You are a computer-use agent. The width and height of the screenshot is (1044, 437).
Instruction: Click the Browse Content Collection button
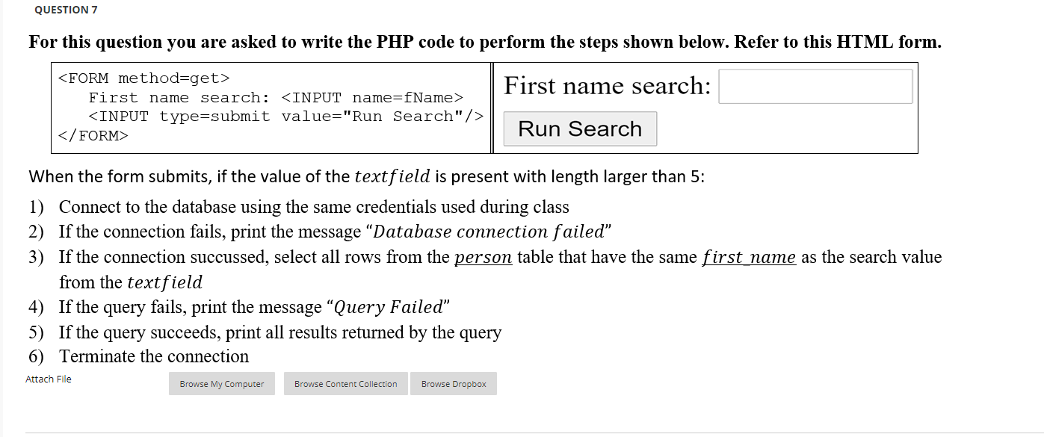tap(345, 383)
